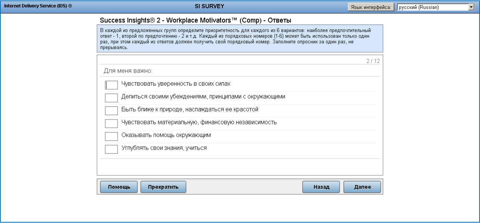Activate rank box for 'Углублять свои знания, учиться'
Screen dimensions: 480x223
111,149
